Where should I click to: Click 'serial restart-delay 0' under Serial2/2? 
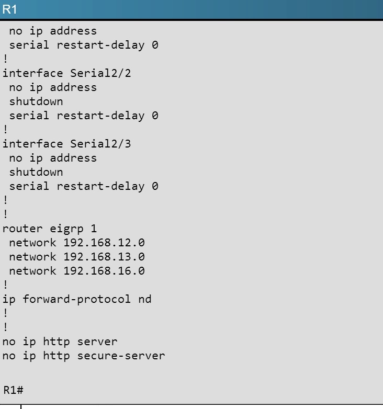click(84, 116)
